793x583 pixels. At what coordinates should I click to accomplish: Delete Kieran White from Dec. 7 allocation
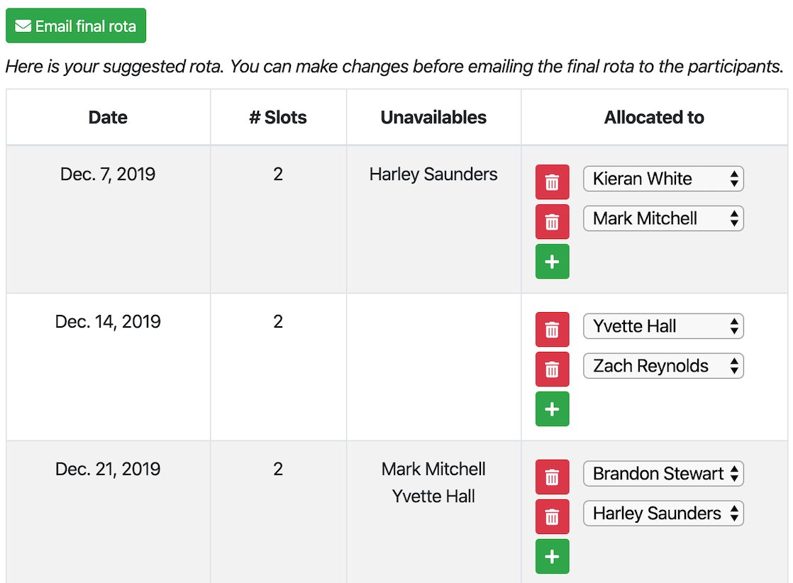click(552, 182)
